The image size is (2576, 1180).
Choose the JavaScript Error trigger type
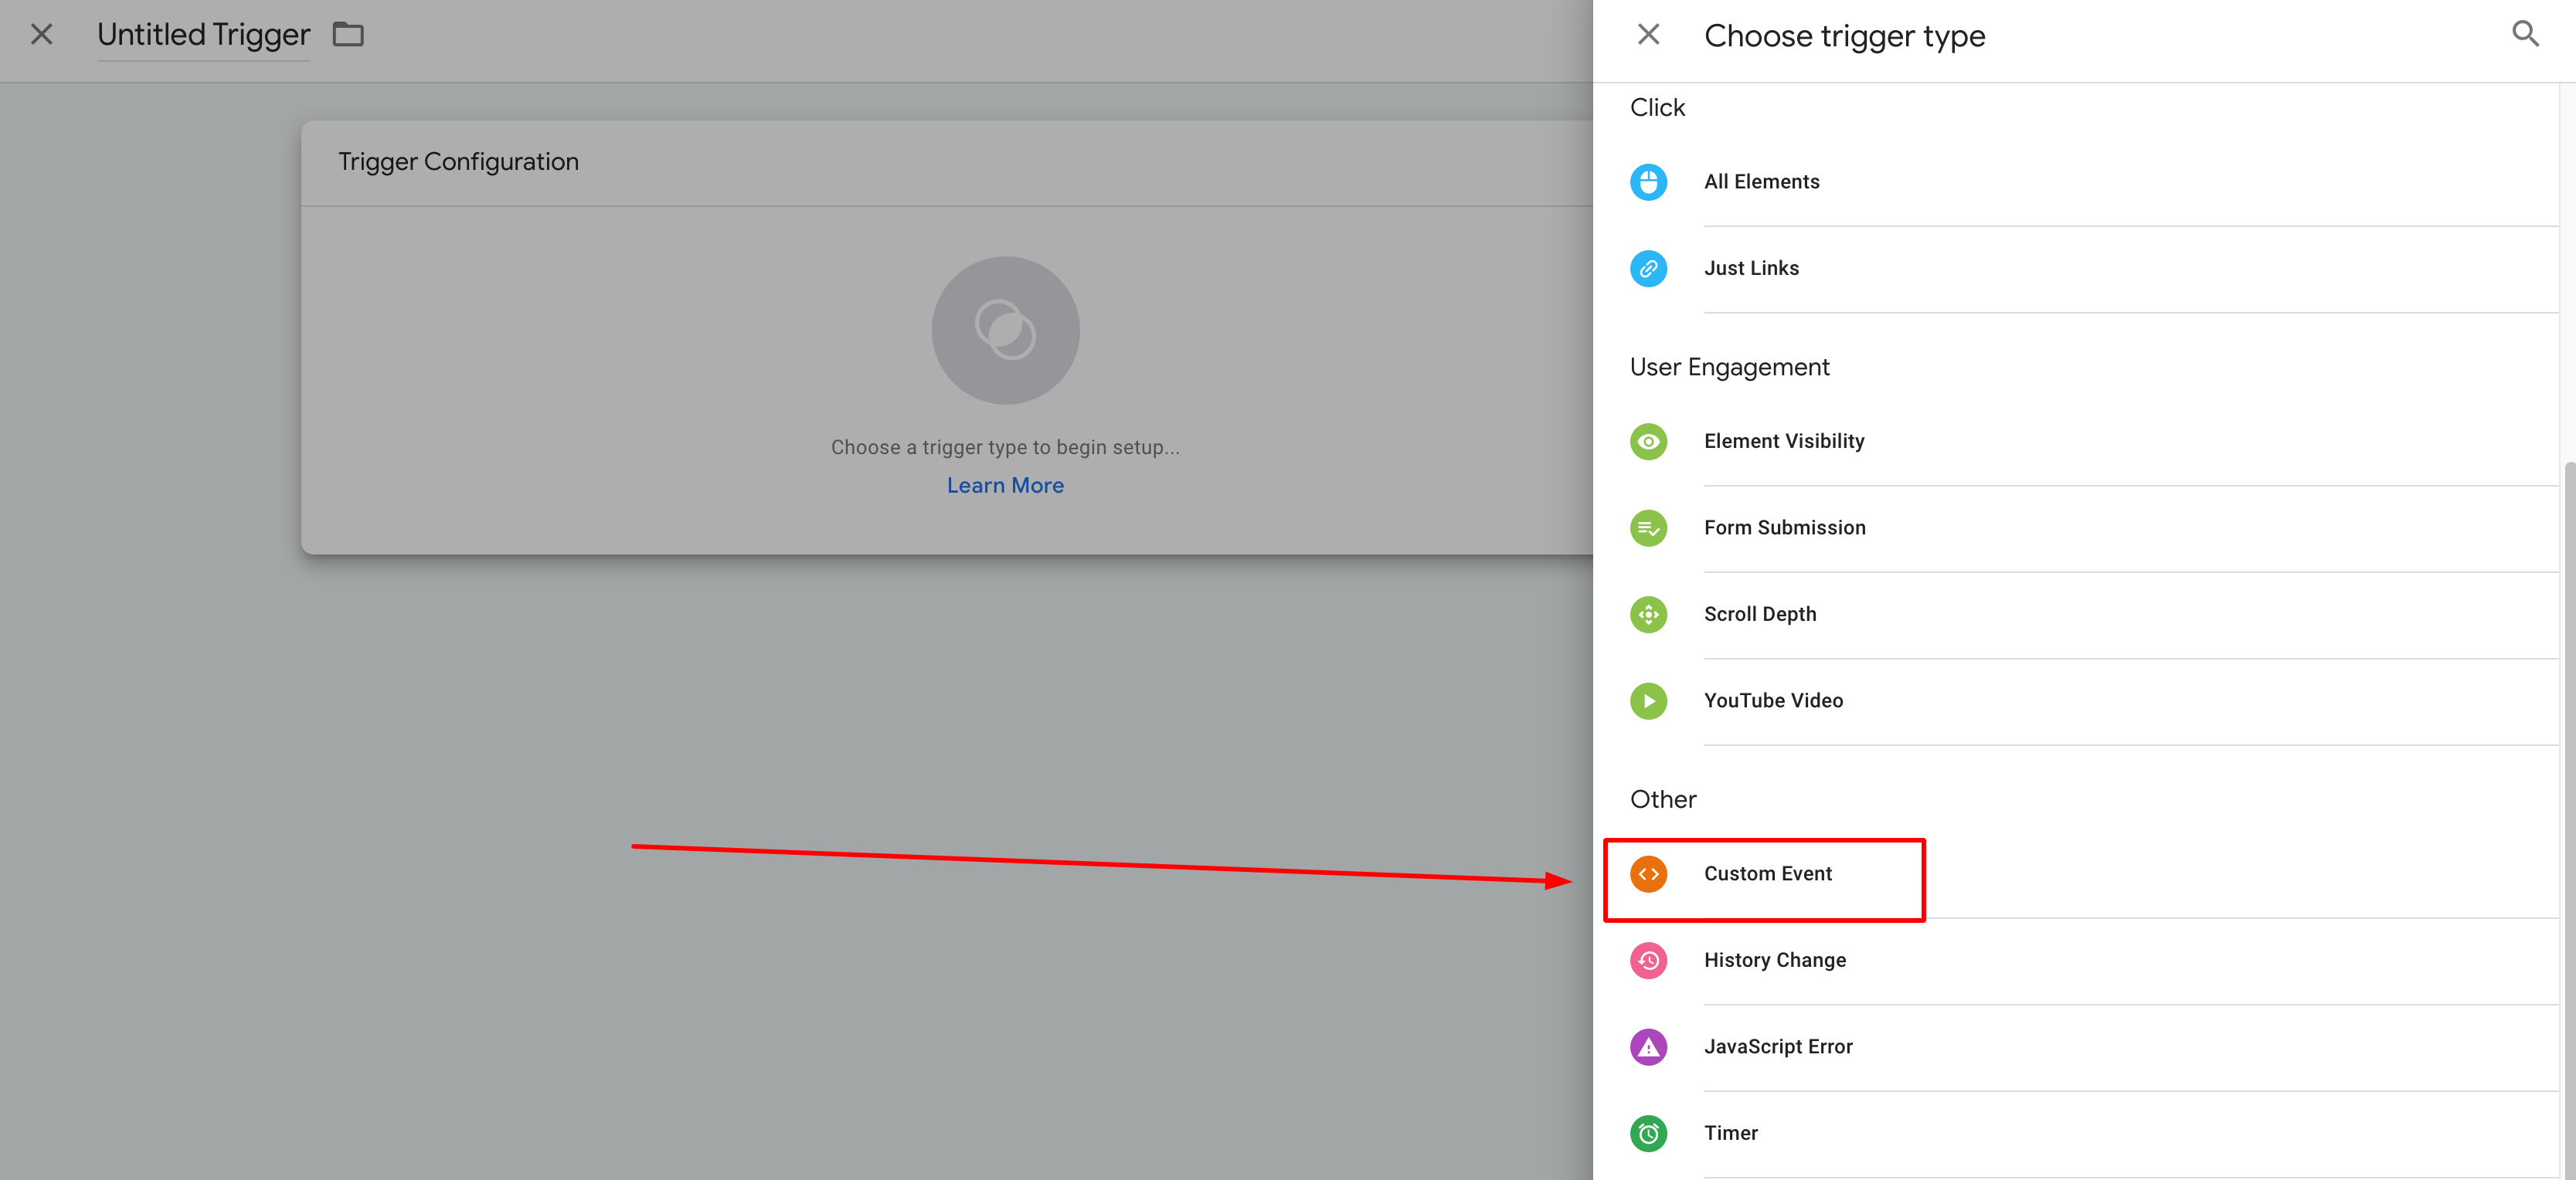pos(2075,1047)
